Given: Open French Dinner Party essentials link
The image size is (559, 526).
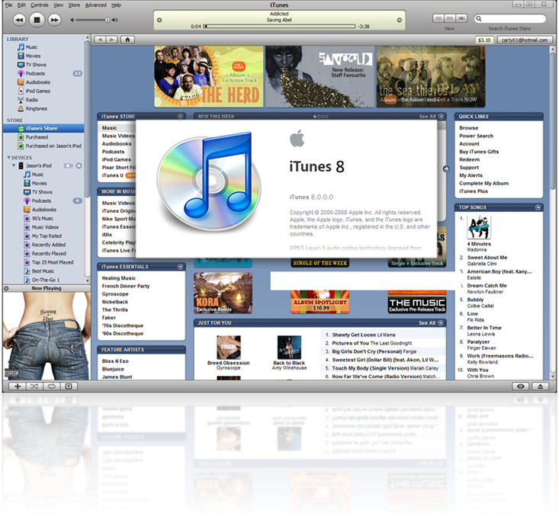Looking at the screenshot, I should tap(126, 286).
